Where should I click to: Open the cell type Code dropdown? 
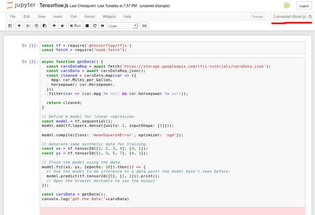123,26
